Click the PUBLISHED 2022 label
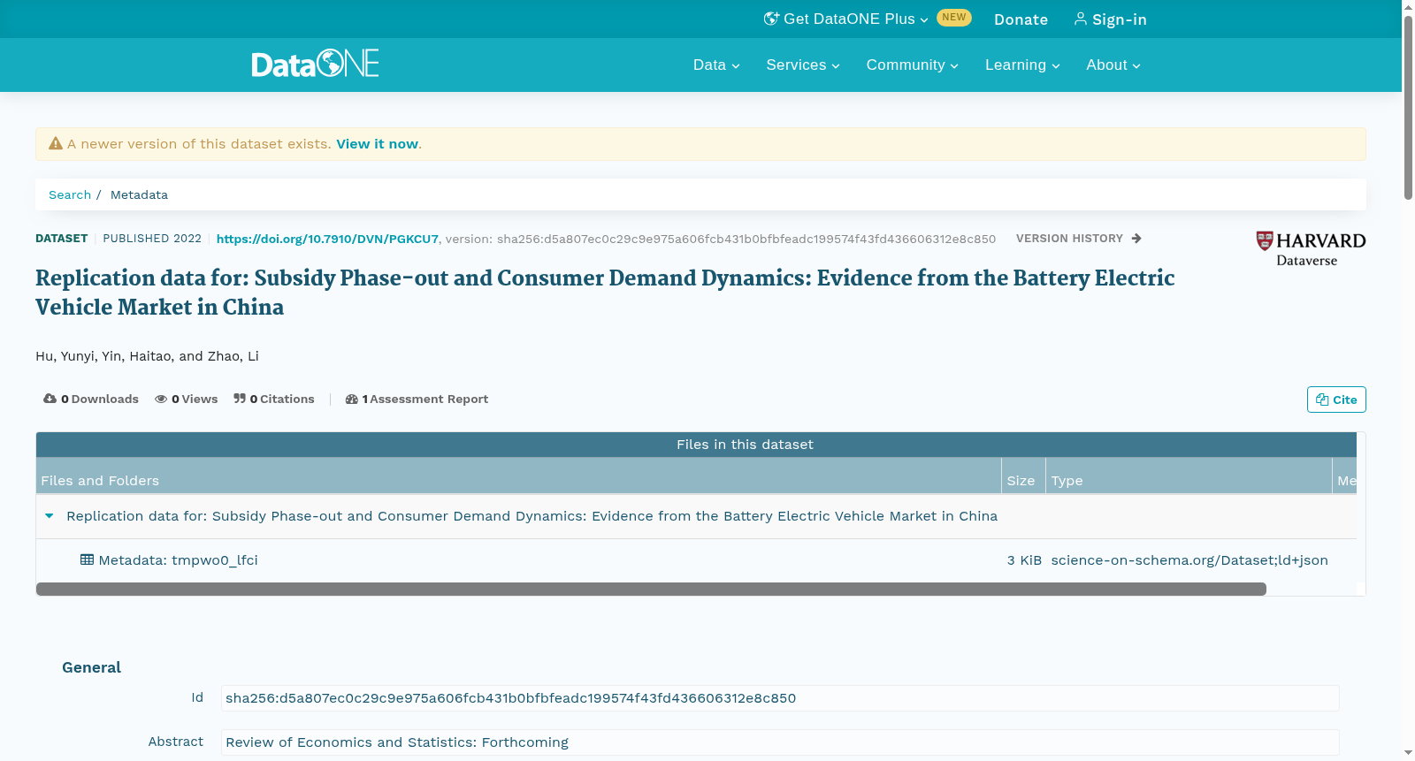Image resolution: width=1415 pixels, height=761 pixels. [x=152, y=239]
